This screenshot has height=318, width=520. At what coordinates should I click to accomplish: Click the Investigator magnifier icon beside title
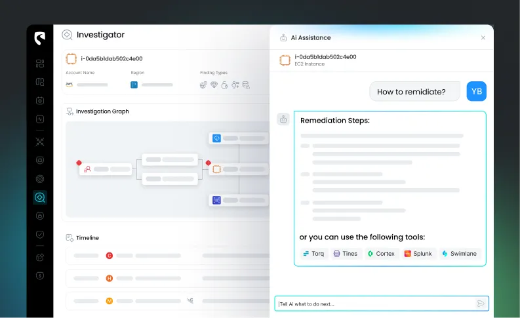point(67,35)
